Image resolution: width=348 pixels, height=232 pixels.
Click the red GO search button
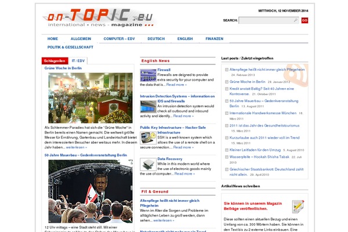coord(304,20)
